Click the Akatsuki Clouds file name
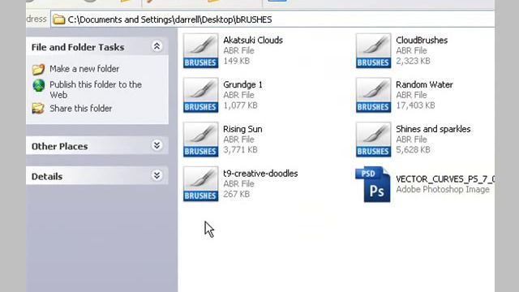The image size is (519, 292). click(253, 40)
